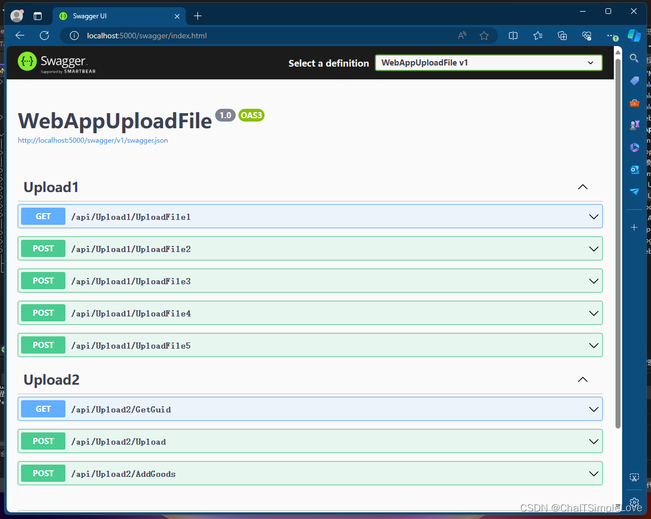
Task: Open Browser essentials heart icon
Action: (x=587, y=36)
